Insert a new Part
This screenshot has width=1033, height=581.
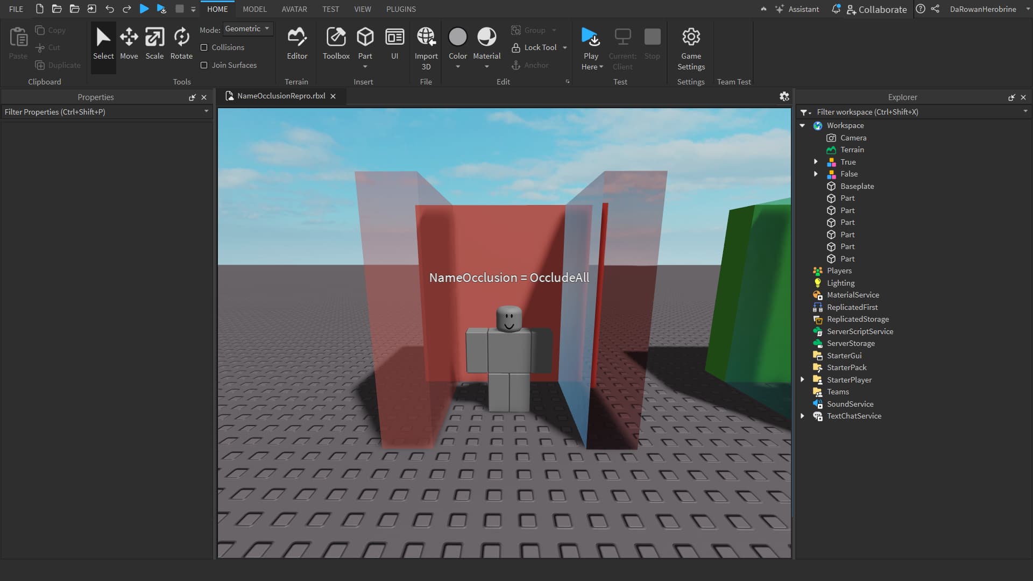click(x=365, y=43)
